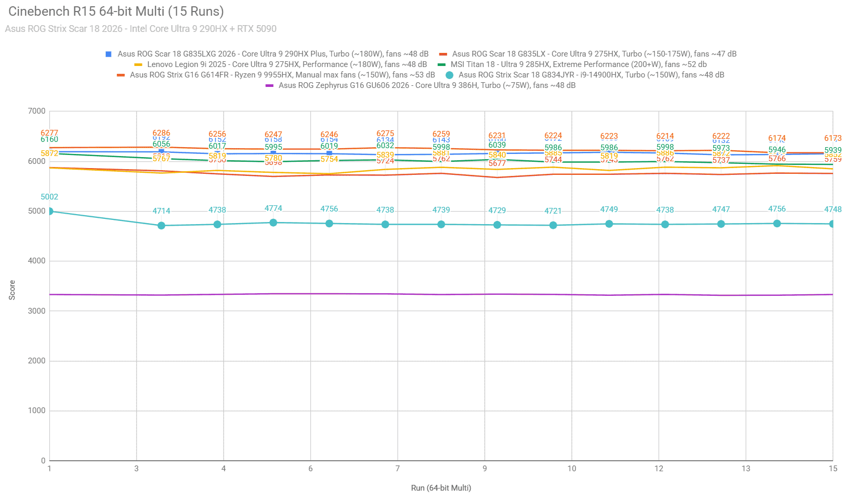Click the orange data label 6286

161,133
